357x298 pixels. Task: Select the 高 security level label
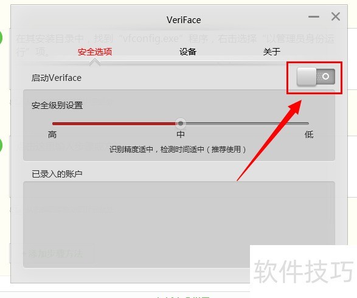pyautogui.click(x=52, y=134)
